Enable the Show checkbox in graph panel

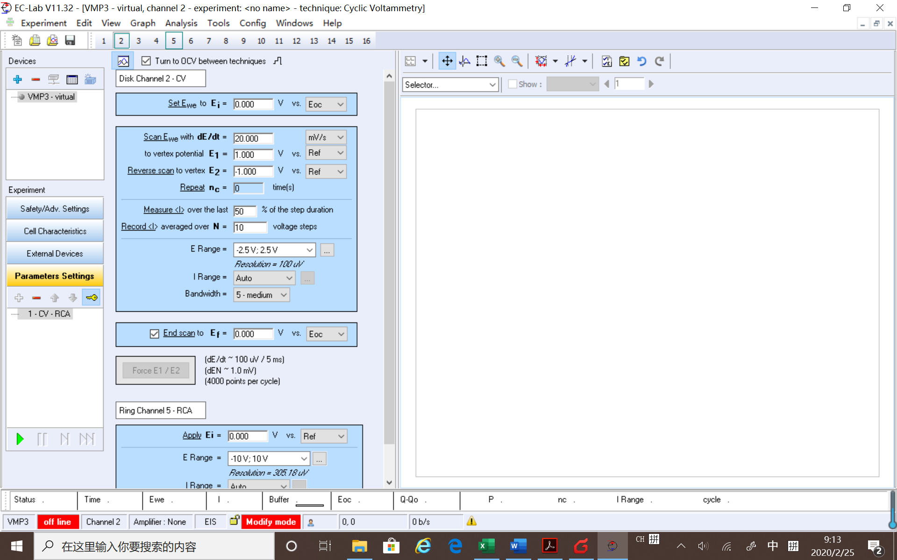pyautogui.click(x=513, y=84)
